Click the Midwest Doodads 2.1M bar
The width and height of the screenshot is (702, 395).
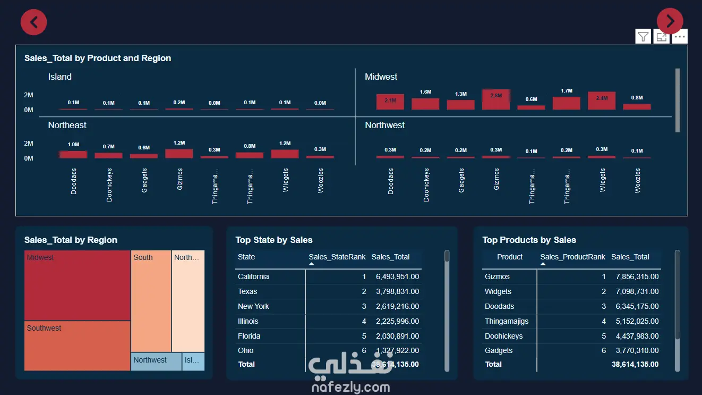390,102
